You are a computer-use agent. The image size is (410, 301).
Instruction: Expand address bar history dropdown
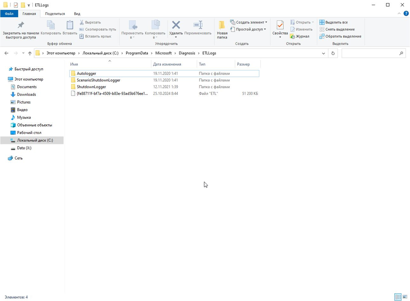(x=324, y=53)
